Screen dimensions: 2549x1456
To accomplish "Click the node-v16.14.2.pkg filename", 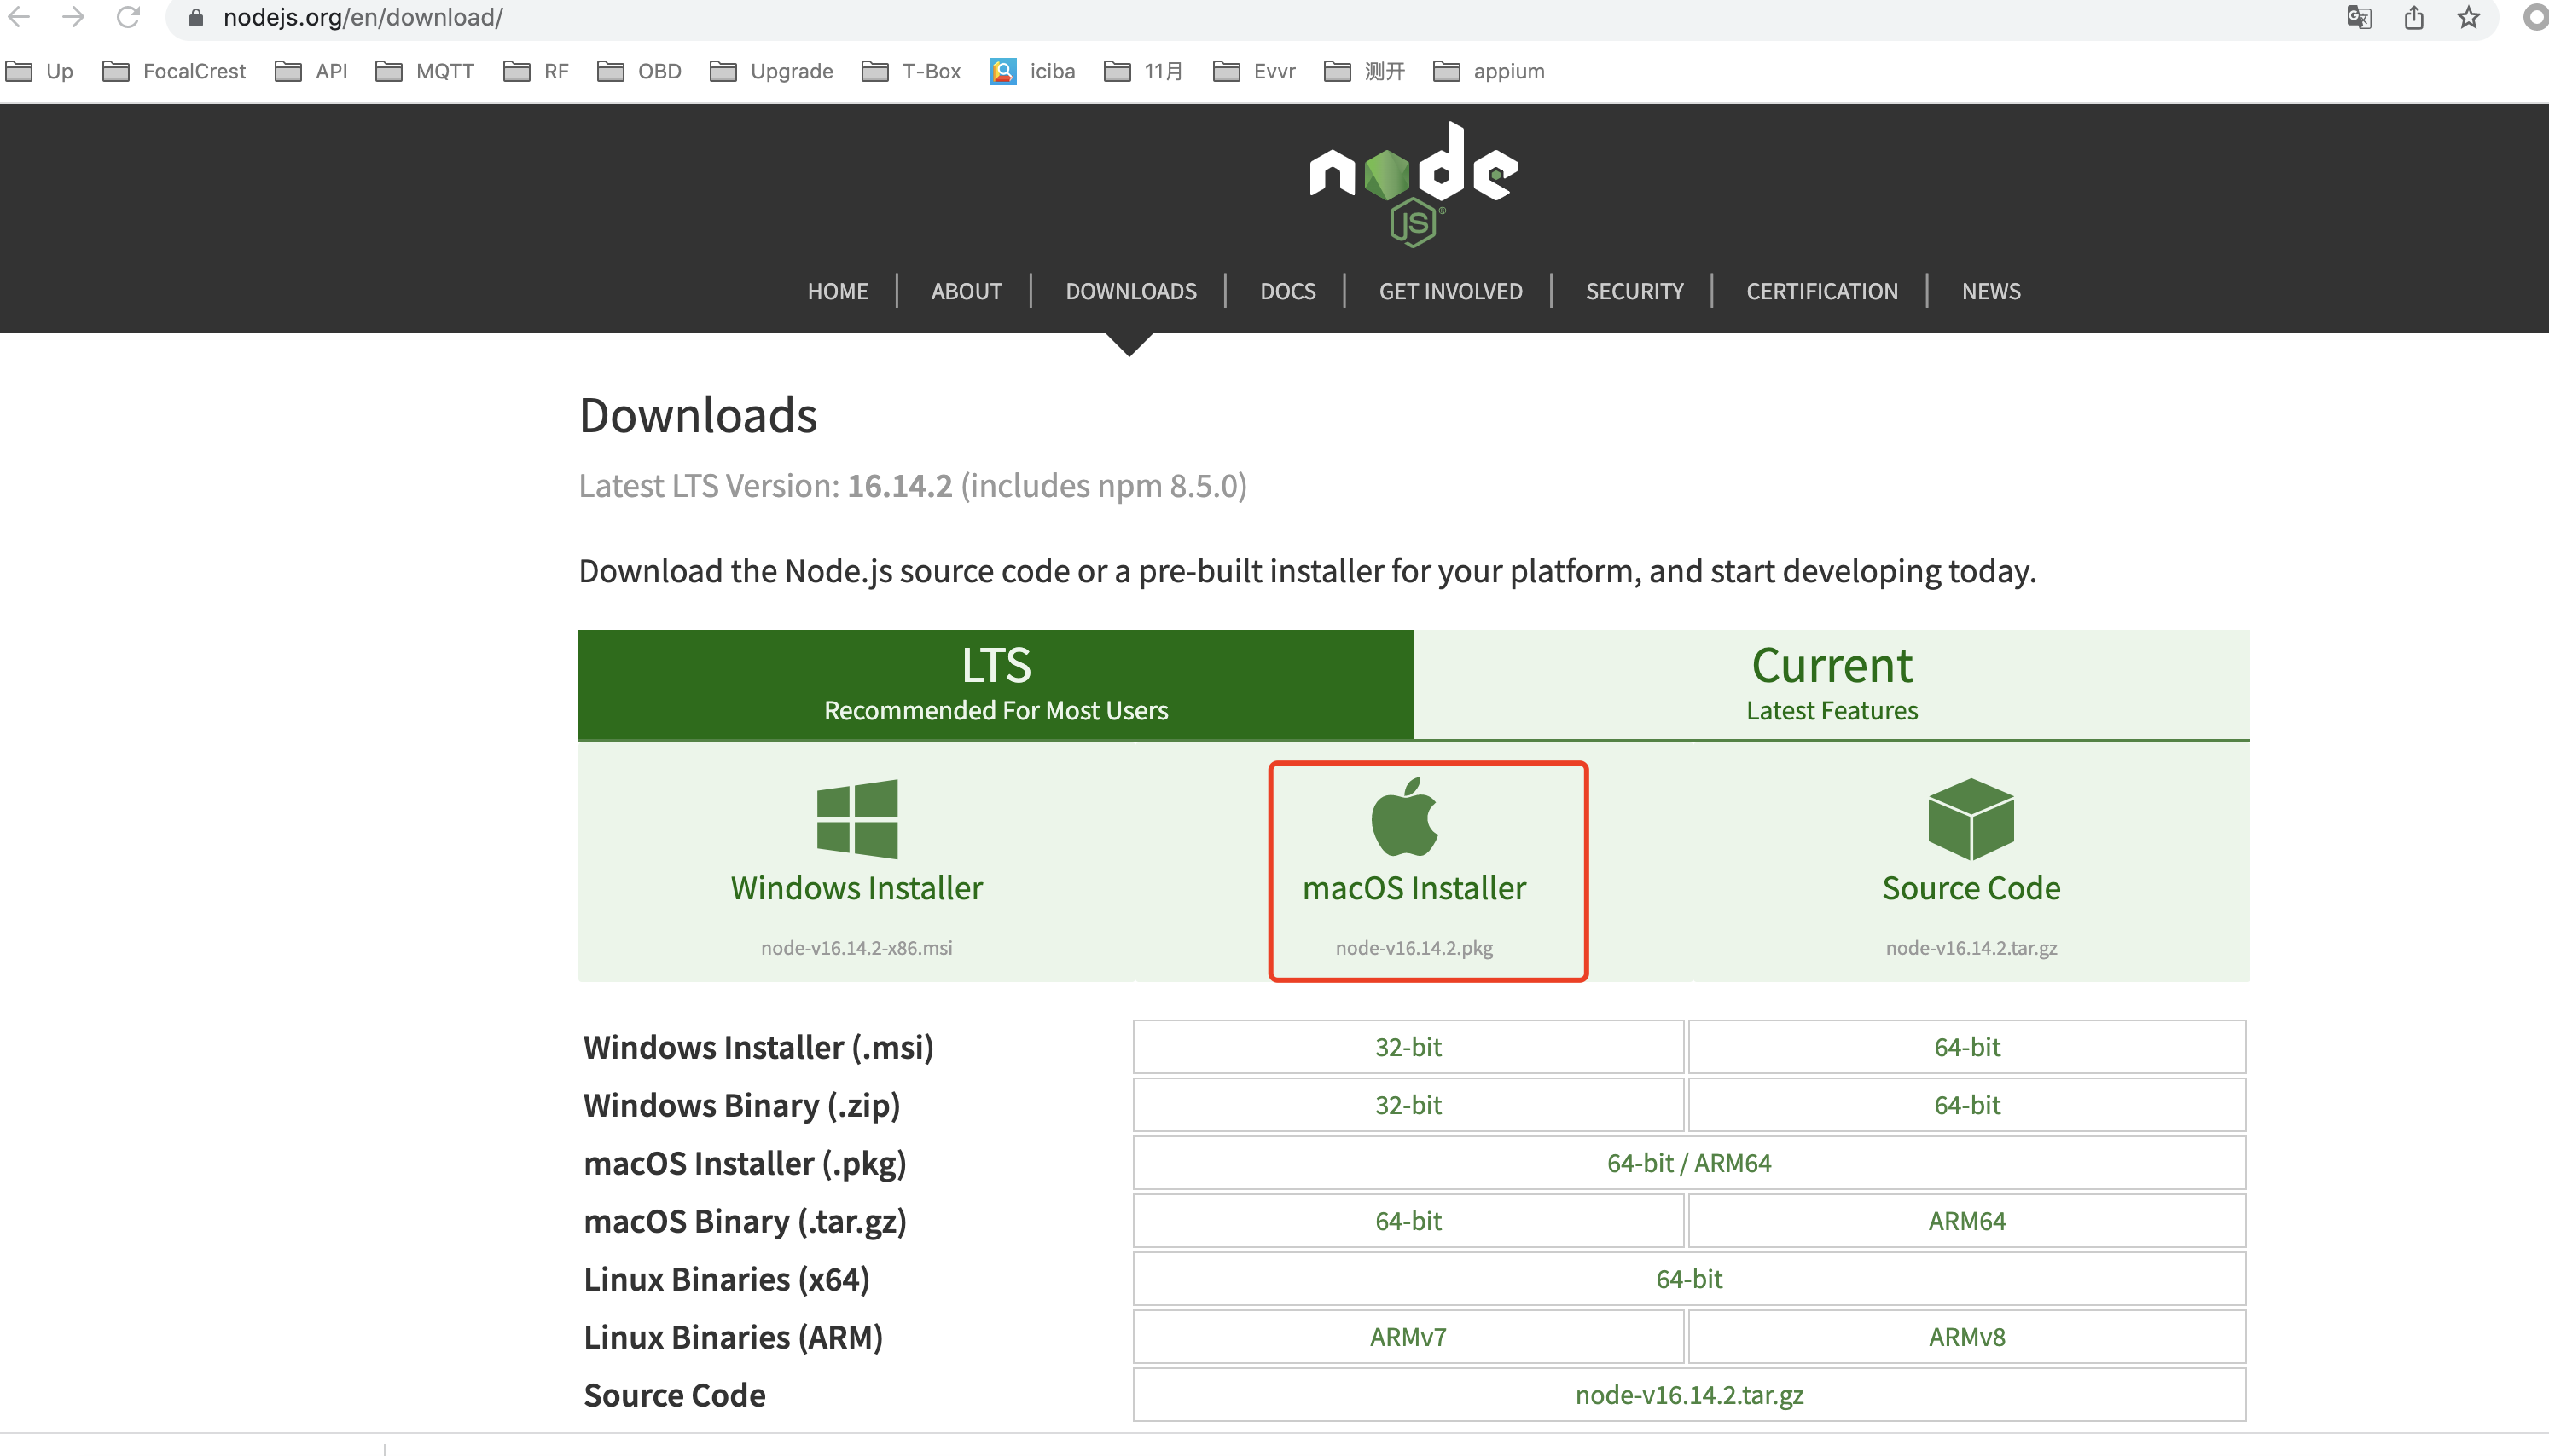I will click(x=1414, y=948).
